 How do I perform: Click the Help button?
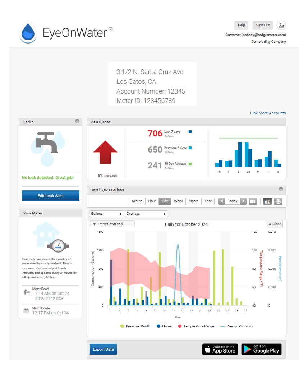pos(241,25)
